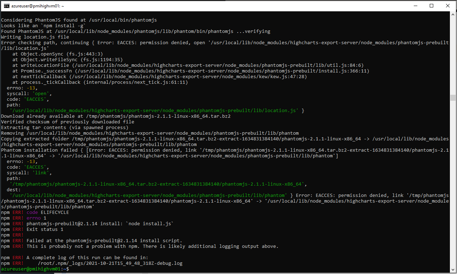
Task: Click the 'npm ERR! errno 1' line
Action: tap(24, 218)
